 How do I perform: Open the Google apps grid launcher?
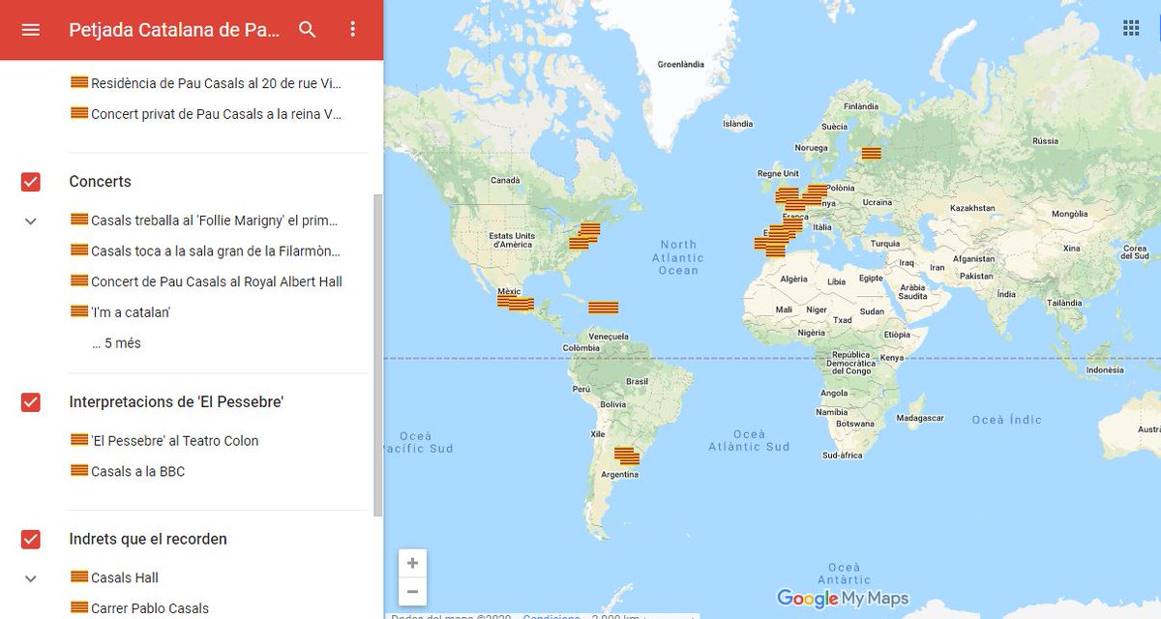click(x=1130, y=27)
